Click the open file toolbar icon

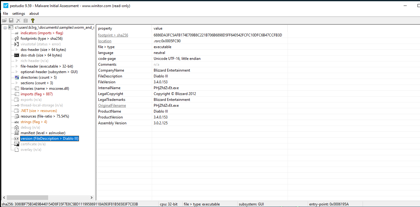(x=4, y=20)
